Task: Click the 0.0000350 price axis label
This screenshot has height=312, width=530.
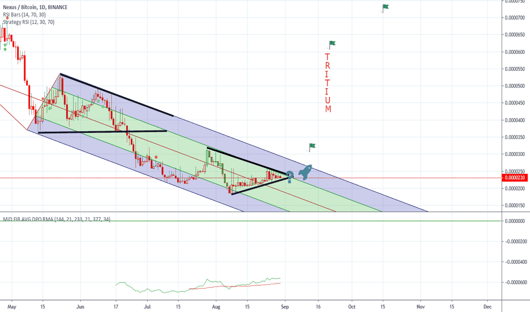Action: tap(515, 137)
